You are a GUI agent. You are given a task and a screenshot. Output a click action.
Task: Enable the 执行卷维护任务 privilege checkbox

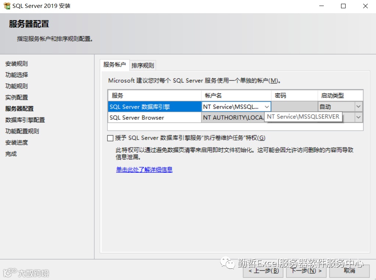click(110, 138)
